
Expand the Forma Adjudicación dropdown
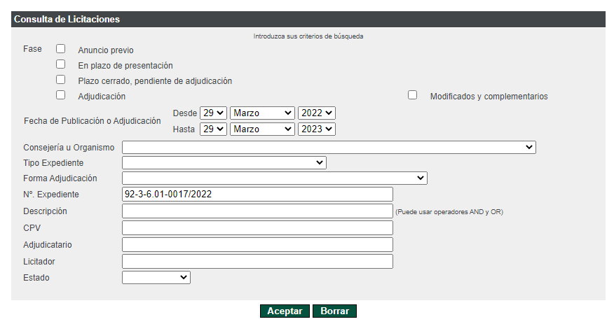pos(275,178)
